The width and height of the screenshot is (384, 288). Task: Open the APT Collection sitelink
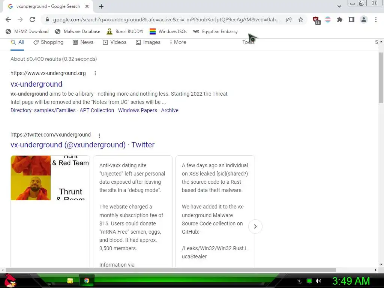(x=97, y=111)
